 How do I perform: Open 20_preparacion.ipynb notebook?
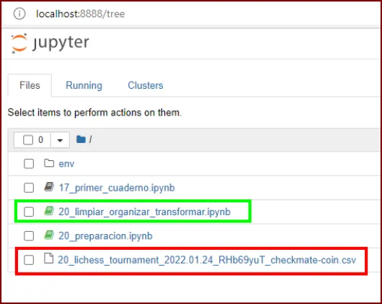point(105,236)
